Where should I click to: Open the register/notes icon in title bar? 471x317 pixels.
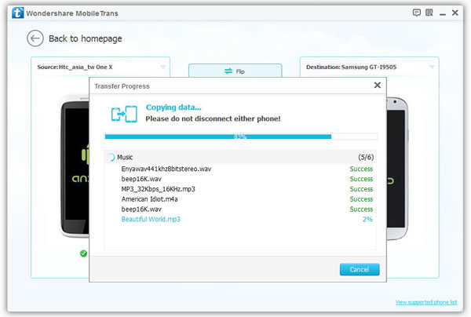429,13
